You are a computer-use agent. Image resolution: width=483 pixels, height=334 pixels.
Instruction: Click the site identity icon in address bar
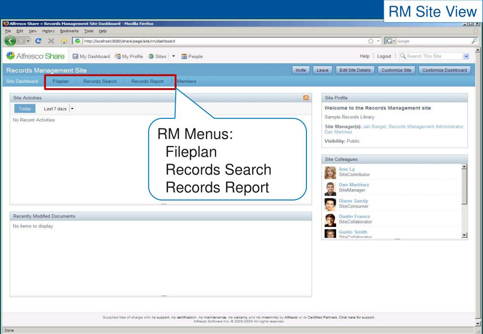pos(77,41)
